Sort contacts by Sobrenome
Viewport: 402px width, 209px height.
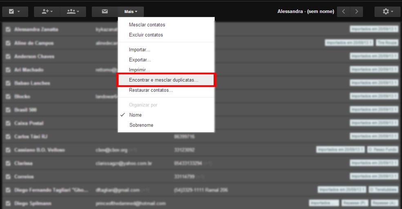[x=166, y=125]
